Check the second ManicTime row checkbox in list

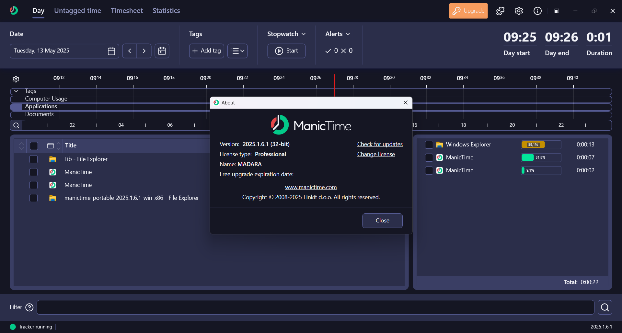[x=34, y=185]
